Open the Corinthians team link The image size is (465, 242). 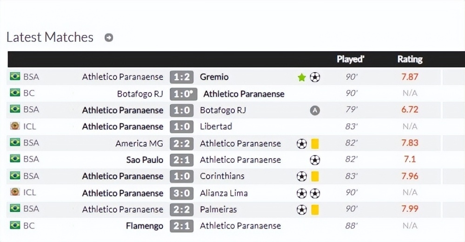tap(222, 176)
